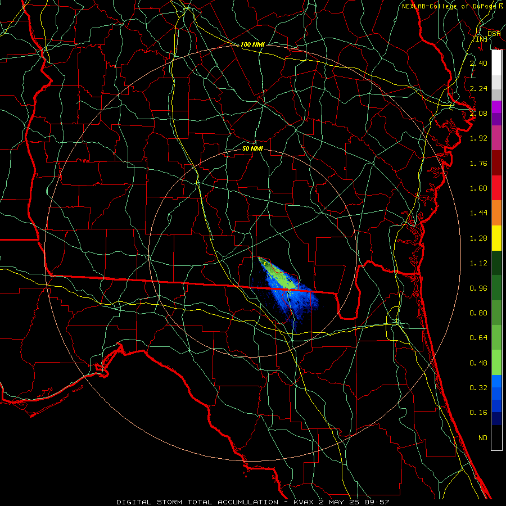This screenshot has width=506, height=506.
Task: Click the NEXLAB-College of DuPage credit text
Action: [452, 6]
